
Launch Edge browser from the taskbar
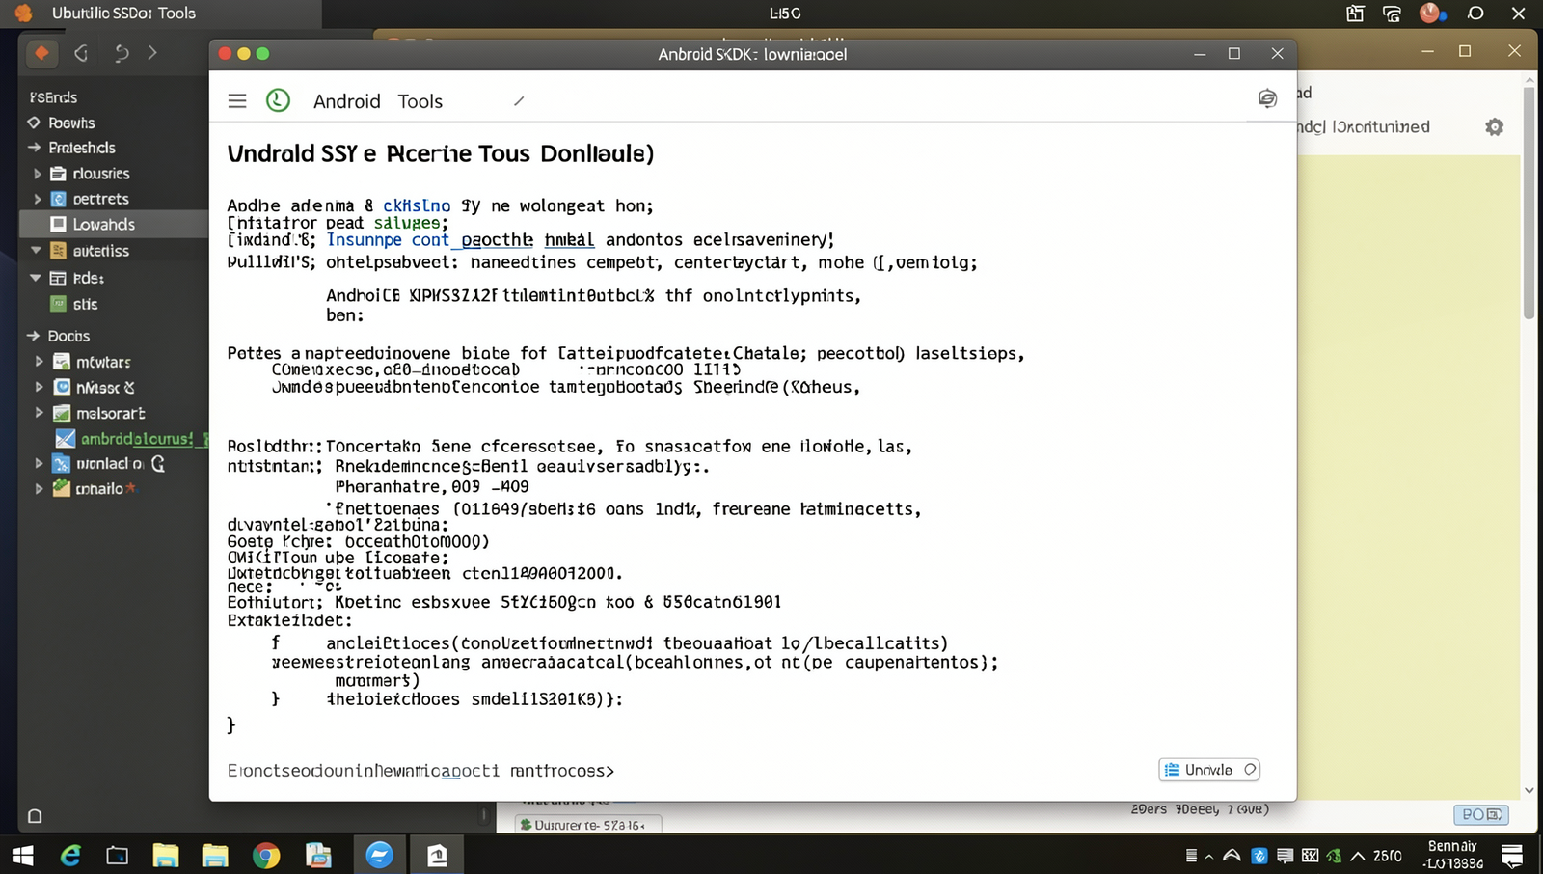(x=70, y=856)
